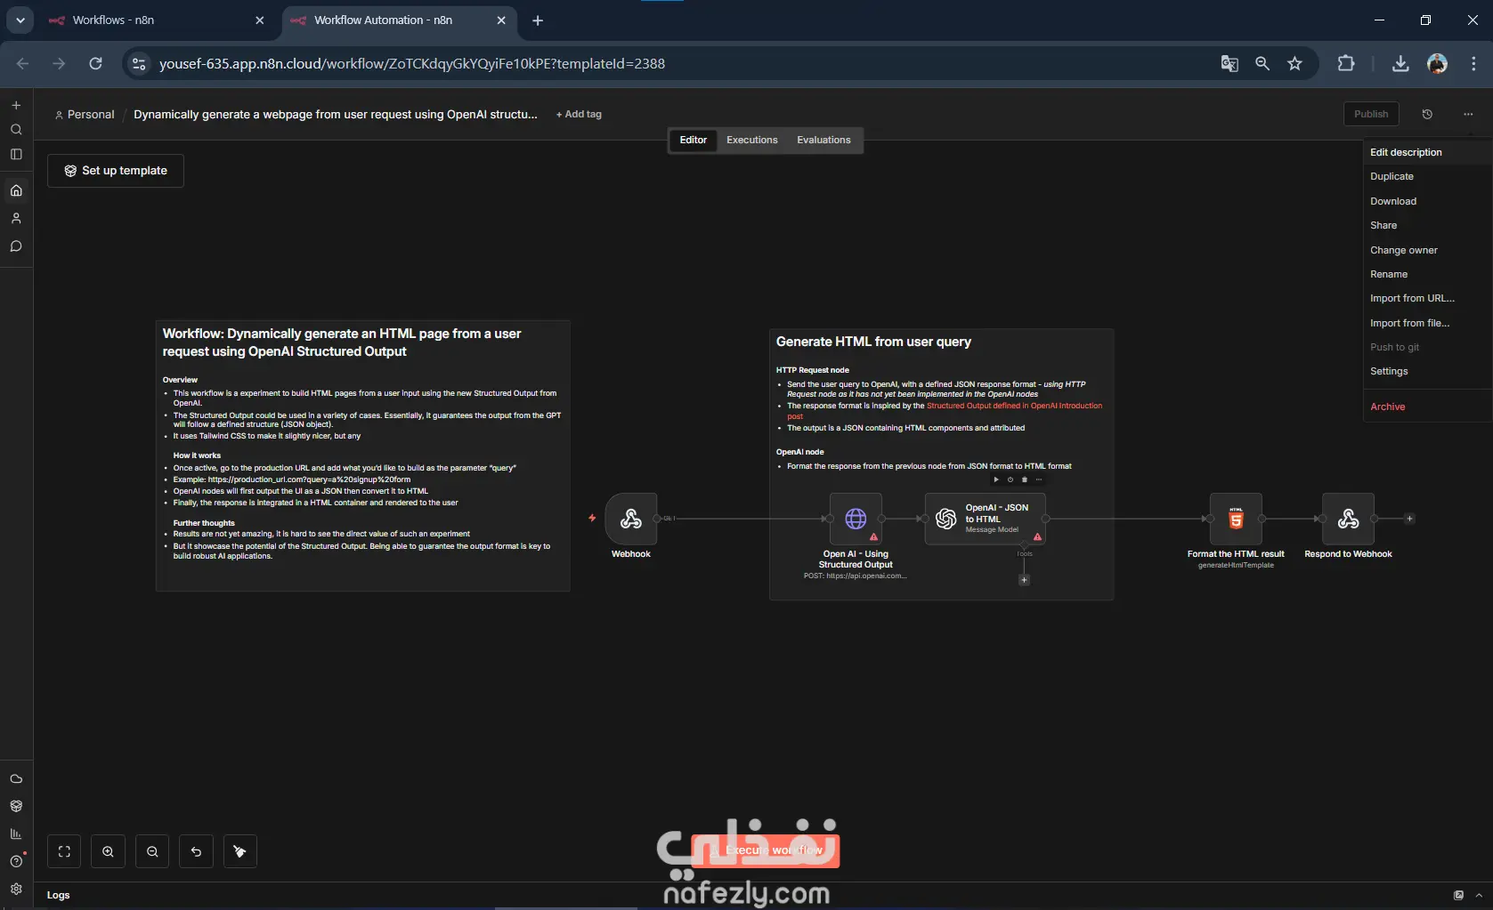Deactivate the OpenAI node with the power icon
Screen dimensions: 1493x910
(x=1010, y=479)
